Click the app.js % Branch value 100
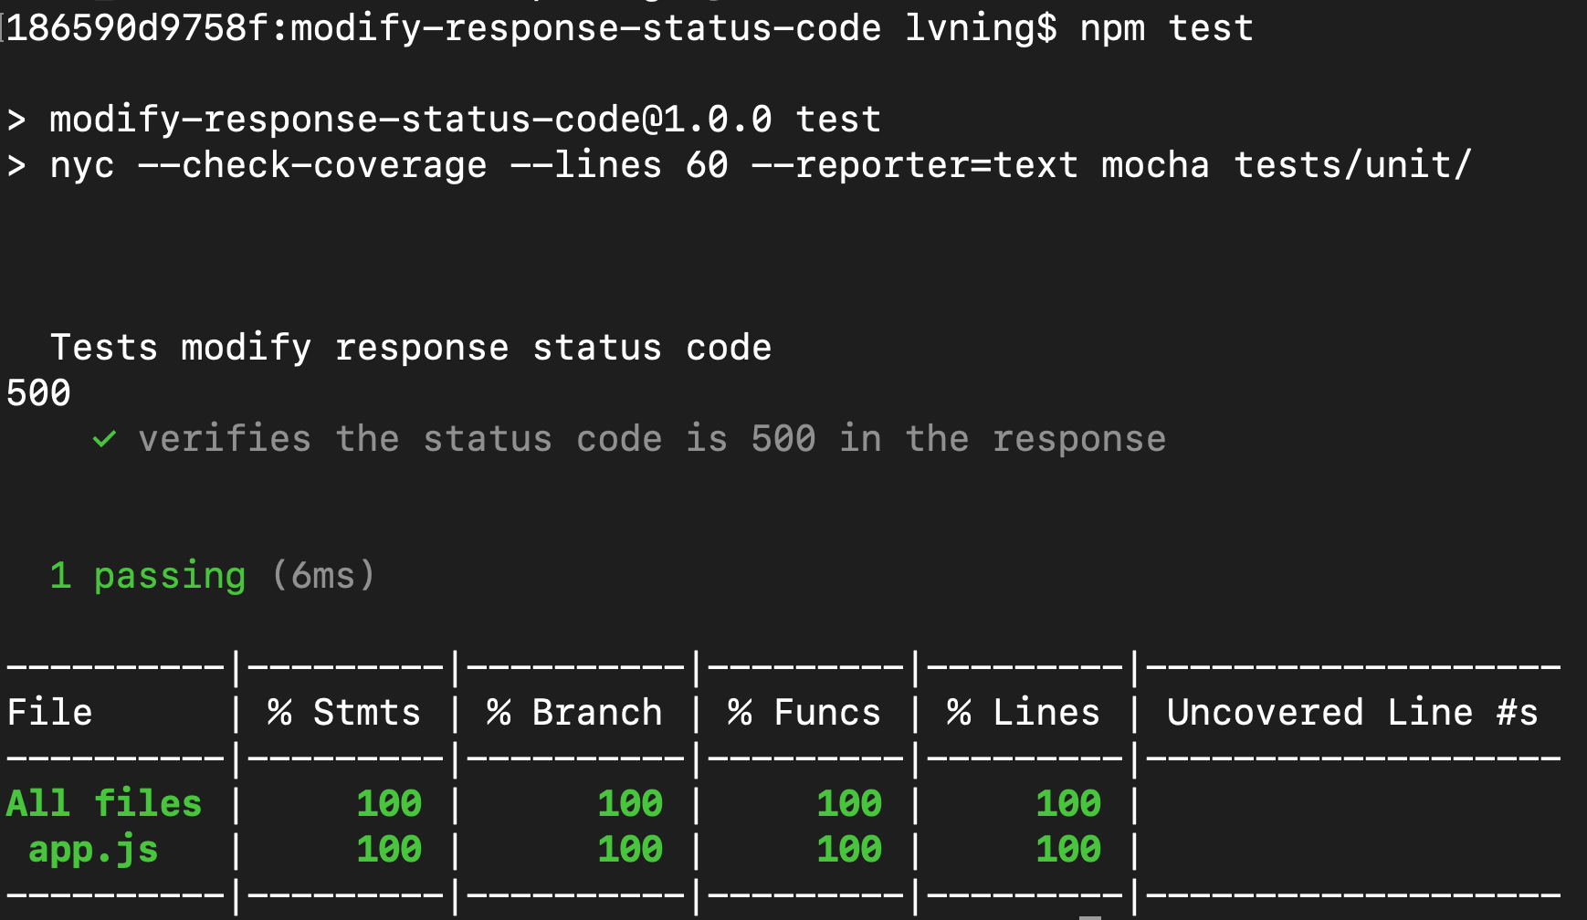Screen dimensions: 1587x920 [630, 850]
